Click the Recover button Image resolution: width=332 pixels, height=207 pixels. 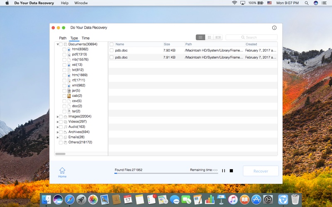pyautogui.click(x=261, y=171)
